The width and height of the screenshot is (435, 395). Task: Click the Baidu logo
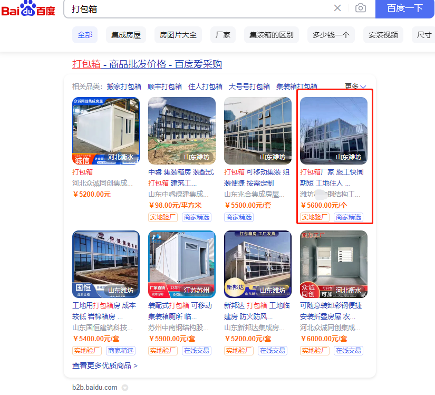[28, 8]
